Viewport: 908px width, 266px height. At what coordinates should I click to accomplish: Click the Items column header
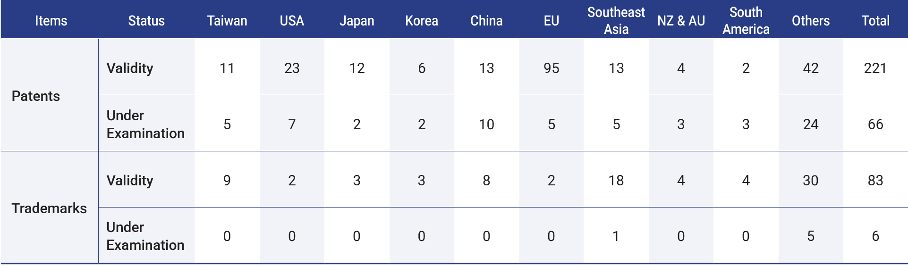[51, 21]
